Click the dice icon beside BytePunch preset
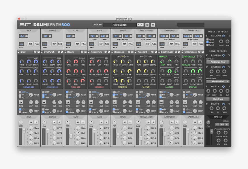The image size is (248, 169). (x=59, y=52)
